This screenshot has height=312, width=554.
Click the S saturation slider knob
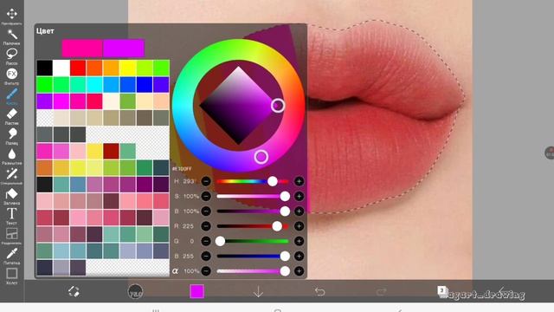(285, 197)
